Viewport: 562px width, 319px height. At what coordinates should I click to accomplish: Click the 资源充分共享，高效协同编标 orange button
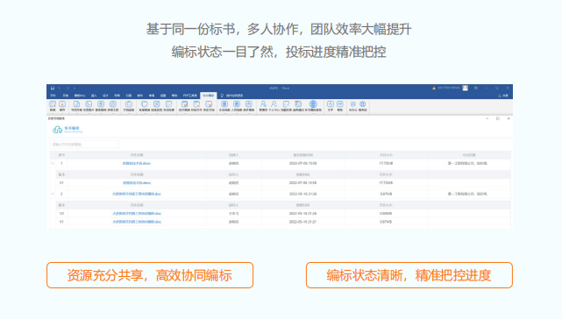point(150,275)
